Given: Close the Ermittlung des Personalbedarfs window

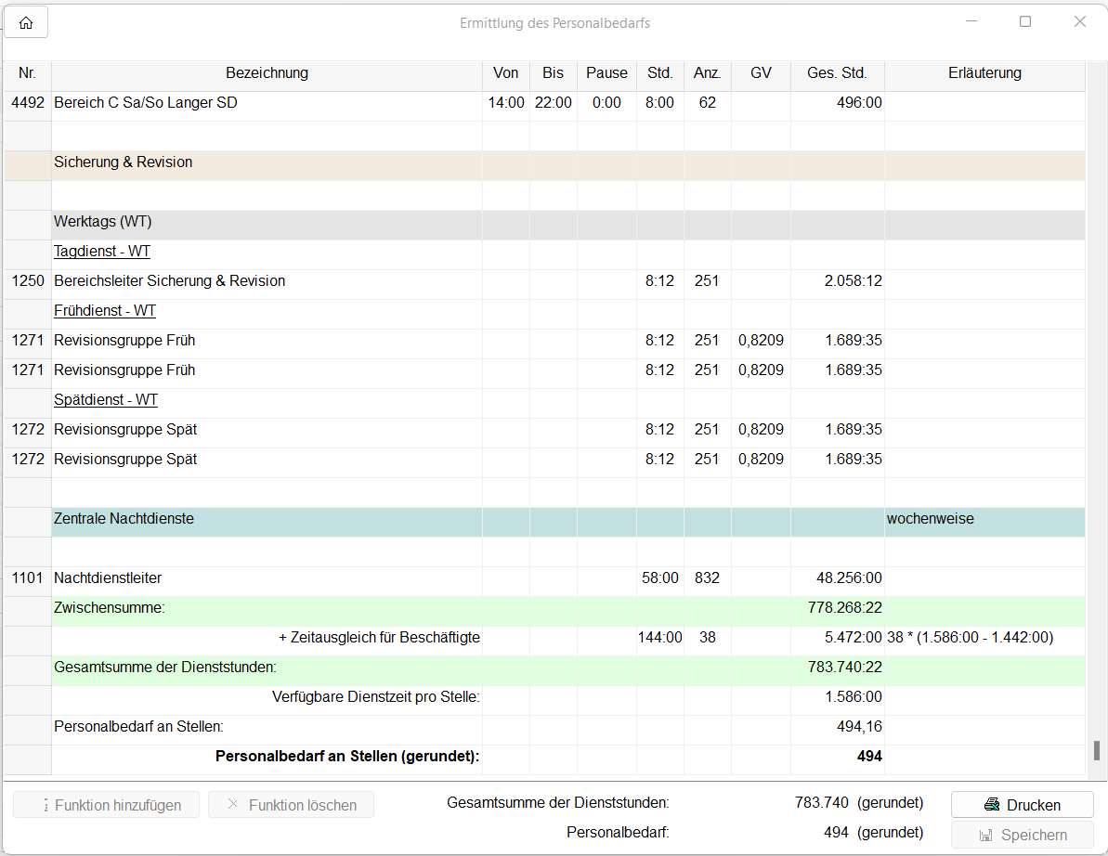Looking at the screenshot, I should (1079, 22).
